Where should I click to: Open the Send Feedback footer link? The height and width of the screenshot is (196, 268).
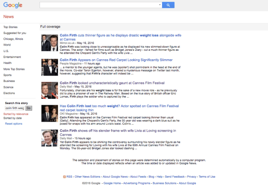(x=175, y=176)
